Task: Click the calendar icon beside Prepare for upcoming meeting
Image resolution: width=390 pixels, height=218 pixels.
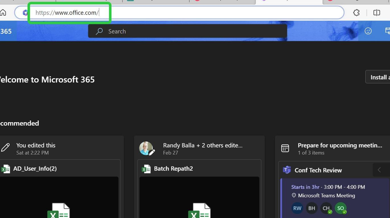Action: (x=285, y=148)
